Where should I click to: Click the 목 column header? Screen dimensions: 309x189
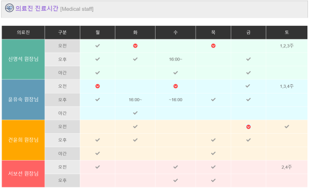[213, 33]
